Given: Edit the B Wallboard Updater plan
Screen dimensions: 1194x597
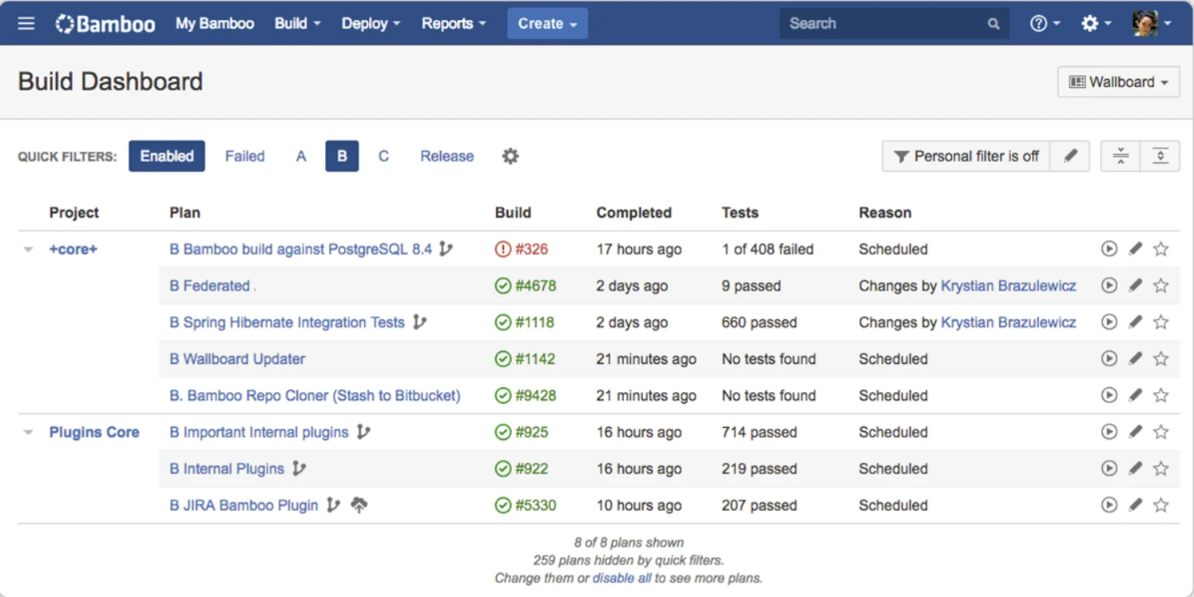Looking at the screenshot, I should tap(1136, 359).
